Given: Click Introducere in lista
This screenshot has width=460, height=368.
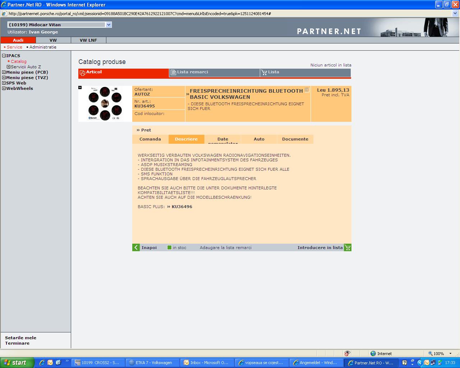Looking at the screenshot, I should click(x=320, y=248).
